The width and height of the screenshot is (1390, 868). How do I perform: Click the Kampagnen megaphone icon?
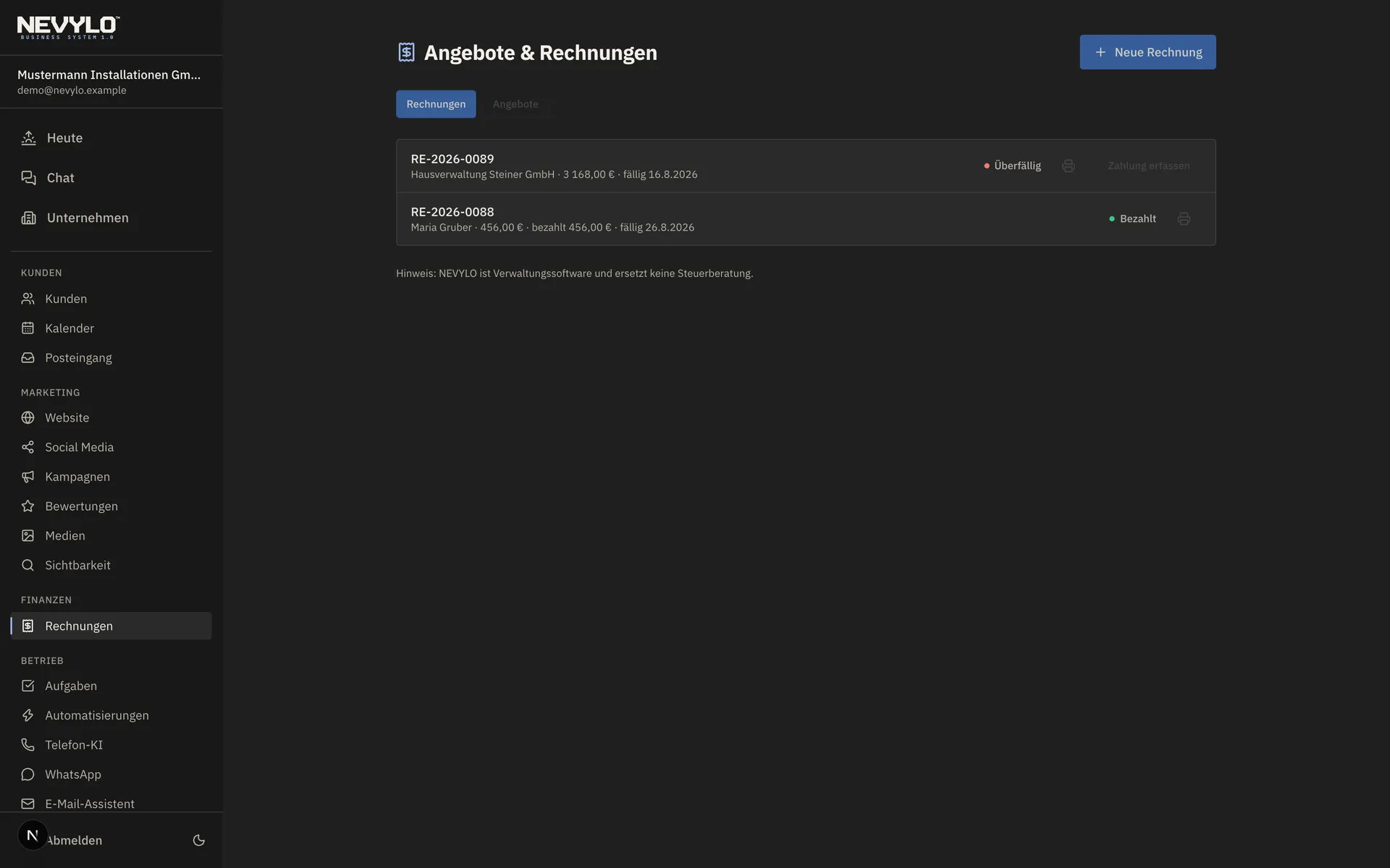pos(28,477)
